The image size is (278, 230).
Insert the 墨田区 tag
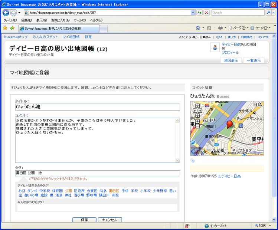114,191
